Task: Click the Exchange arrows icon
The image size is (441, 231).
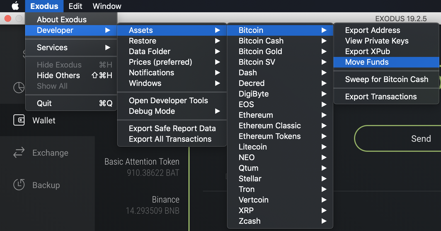Action: click(19, 153)
